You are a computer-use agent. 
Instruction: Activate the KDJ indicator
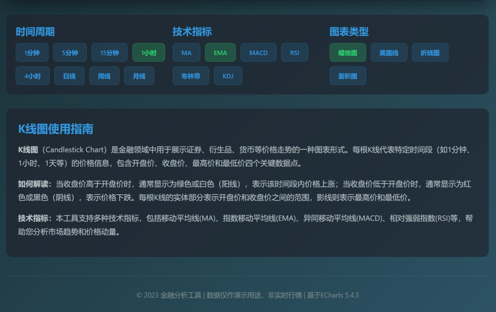228,75
